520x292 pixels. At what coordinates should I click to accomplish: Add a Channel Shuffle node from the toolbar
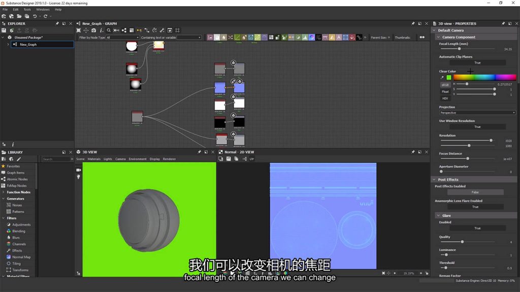click(x=231, y=38)
